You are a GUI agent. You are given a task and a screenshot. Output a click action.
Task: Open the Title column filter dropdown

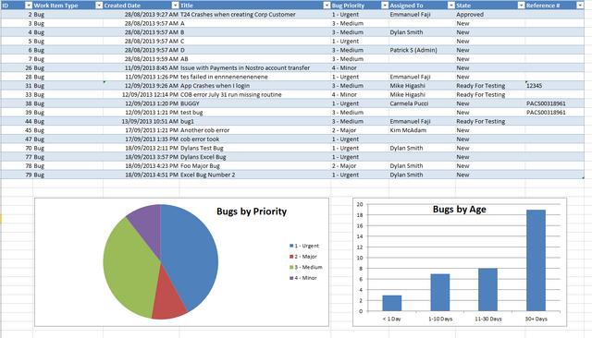pyautogui.click(x=327, y=6)
